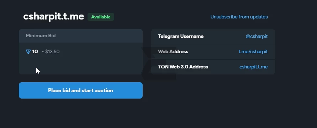This screenshot has width=317, height=128.
Task: Click the Web Address label
Action: pos(173,52)
